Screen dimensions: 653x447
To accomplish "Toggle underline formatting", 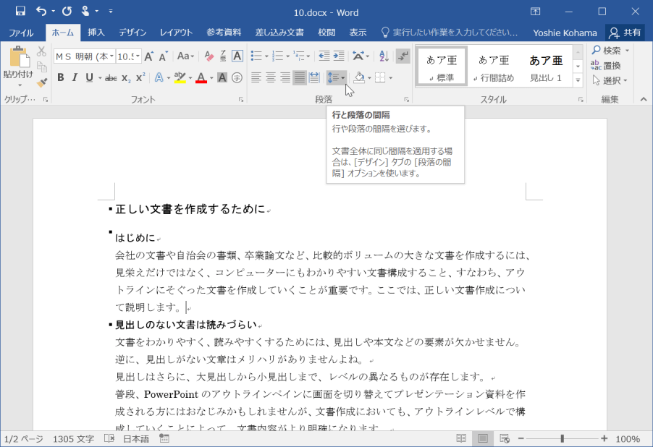I will tap(89, 78).
